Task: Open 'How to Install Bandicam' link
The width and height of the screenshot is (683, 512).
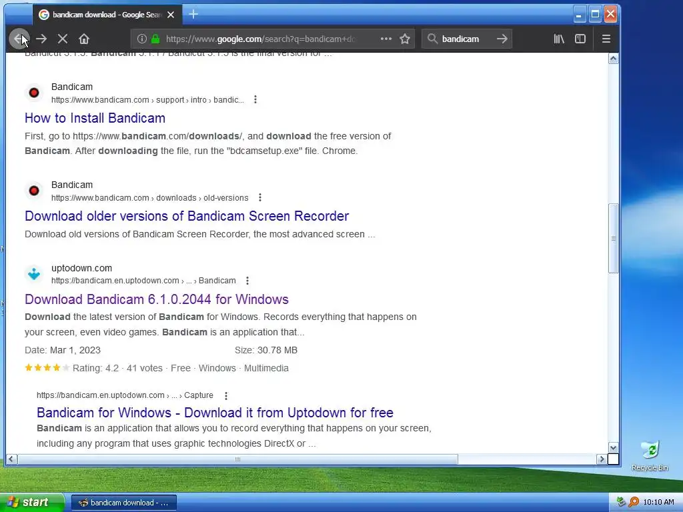Action: [95, 118]
